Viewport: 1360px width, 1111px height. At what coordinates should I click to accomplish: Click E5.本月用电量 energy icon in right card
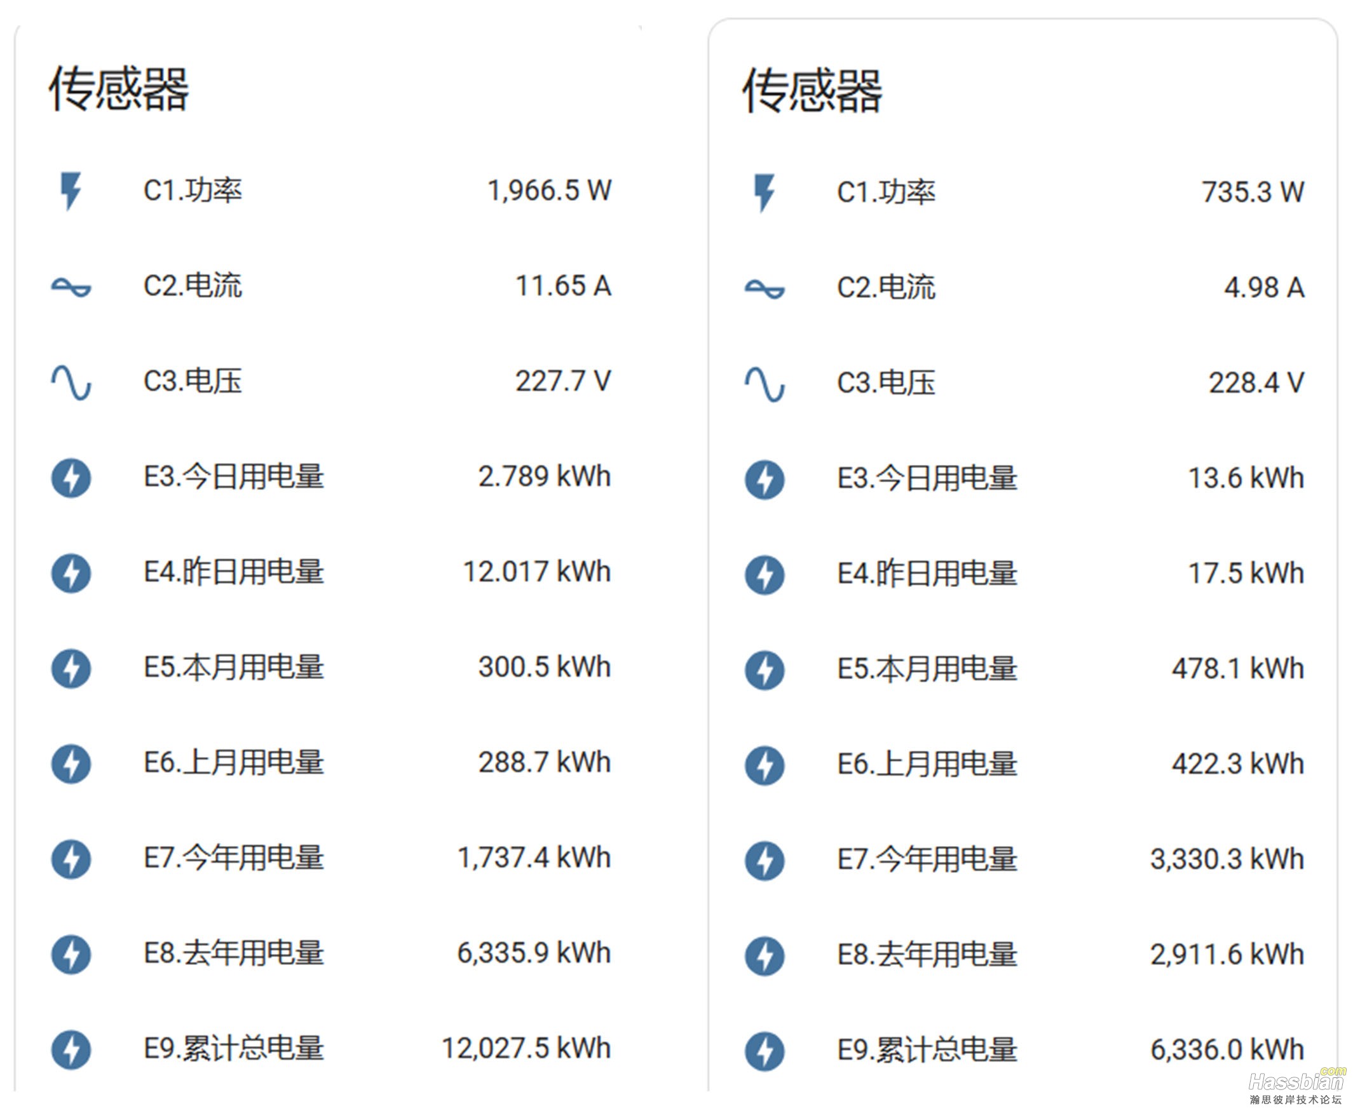point(765,670)
